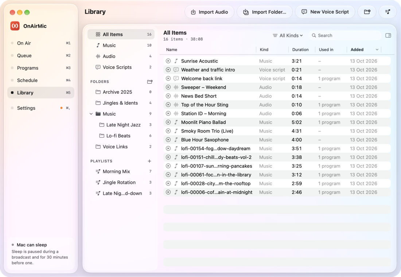Image resolution: width=401 pixels, height=277 pixels.
Task: Go to the On Air section
Action: (x=41, y=43)
